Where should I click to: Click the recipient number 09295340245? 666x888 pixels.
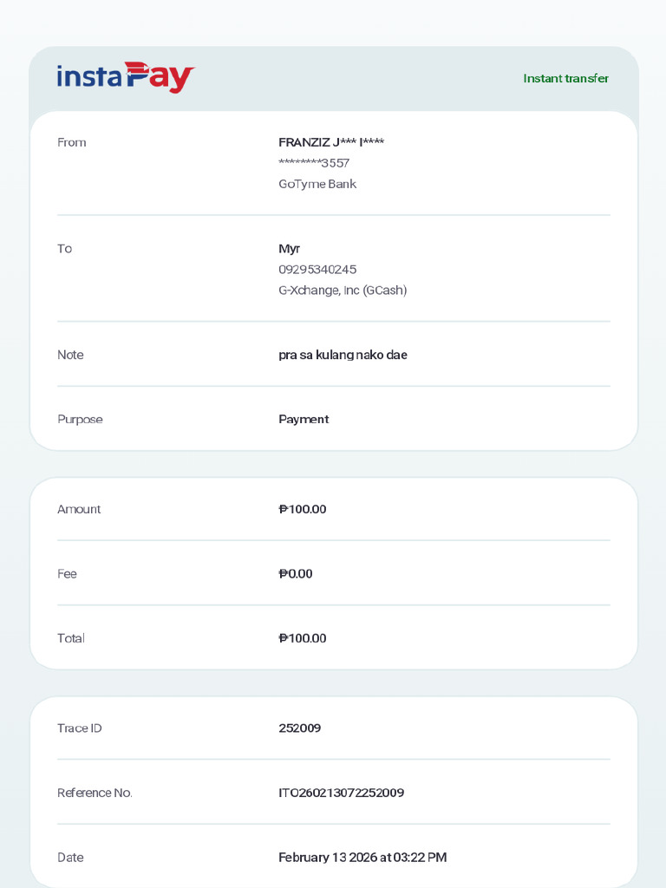coord(317,270)
